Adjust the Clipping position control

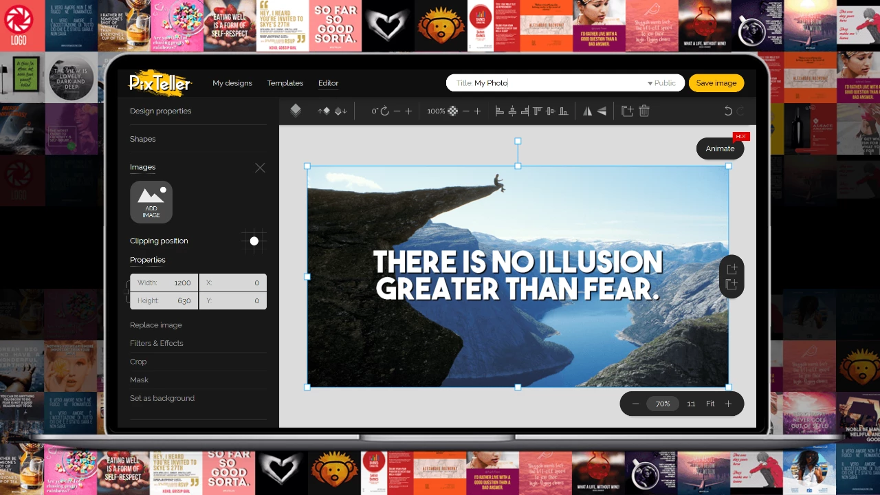click(254, 241)
